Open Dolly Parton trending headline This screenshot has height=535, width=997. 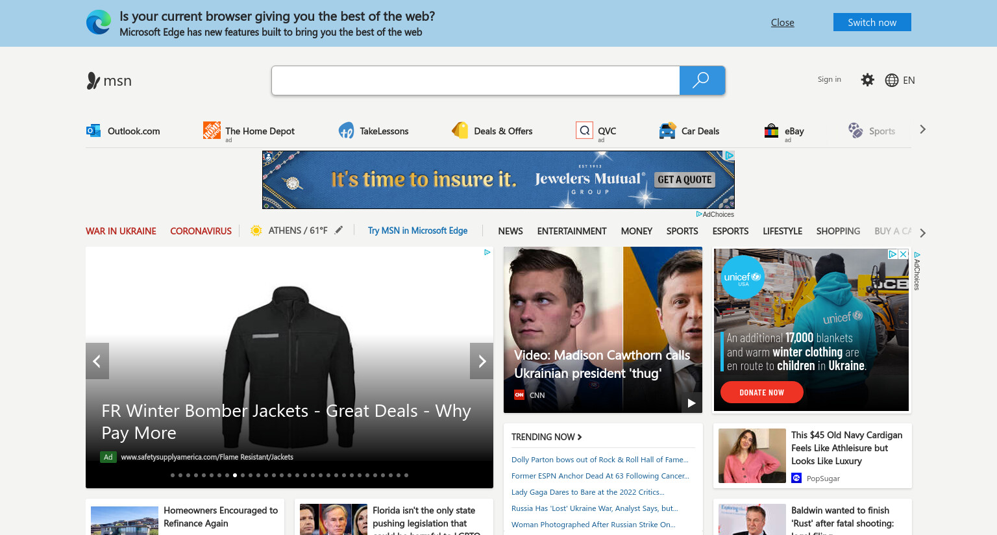tap(600, 460)
